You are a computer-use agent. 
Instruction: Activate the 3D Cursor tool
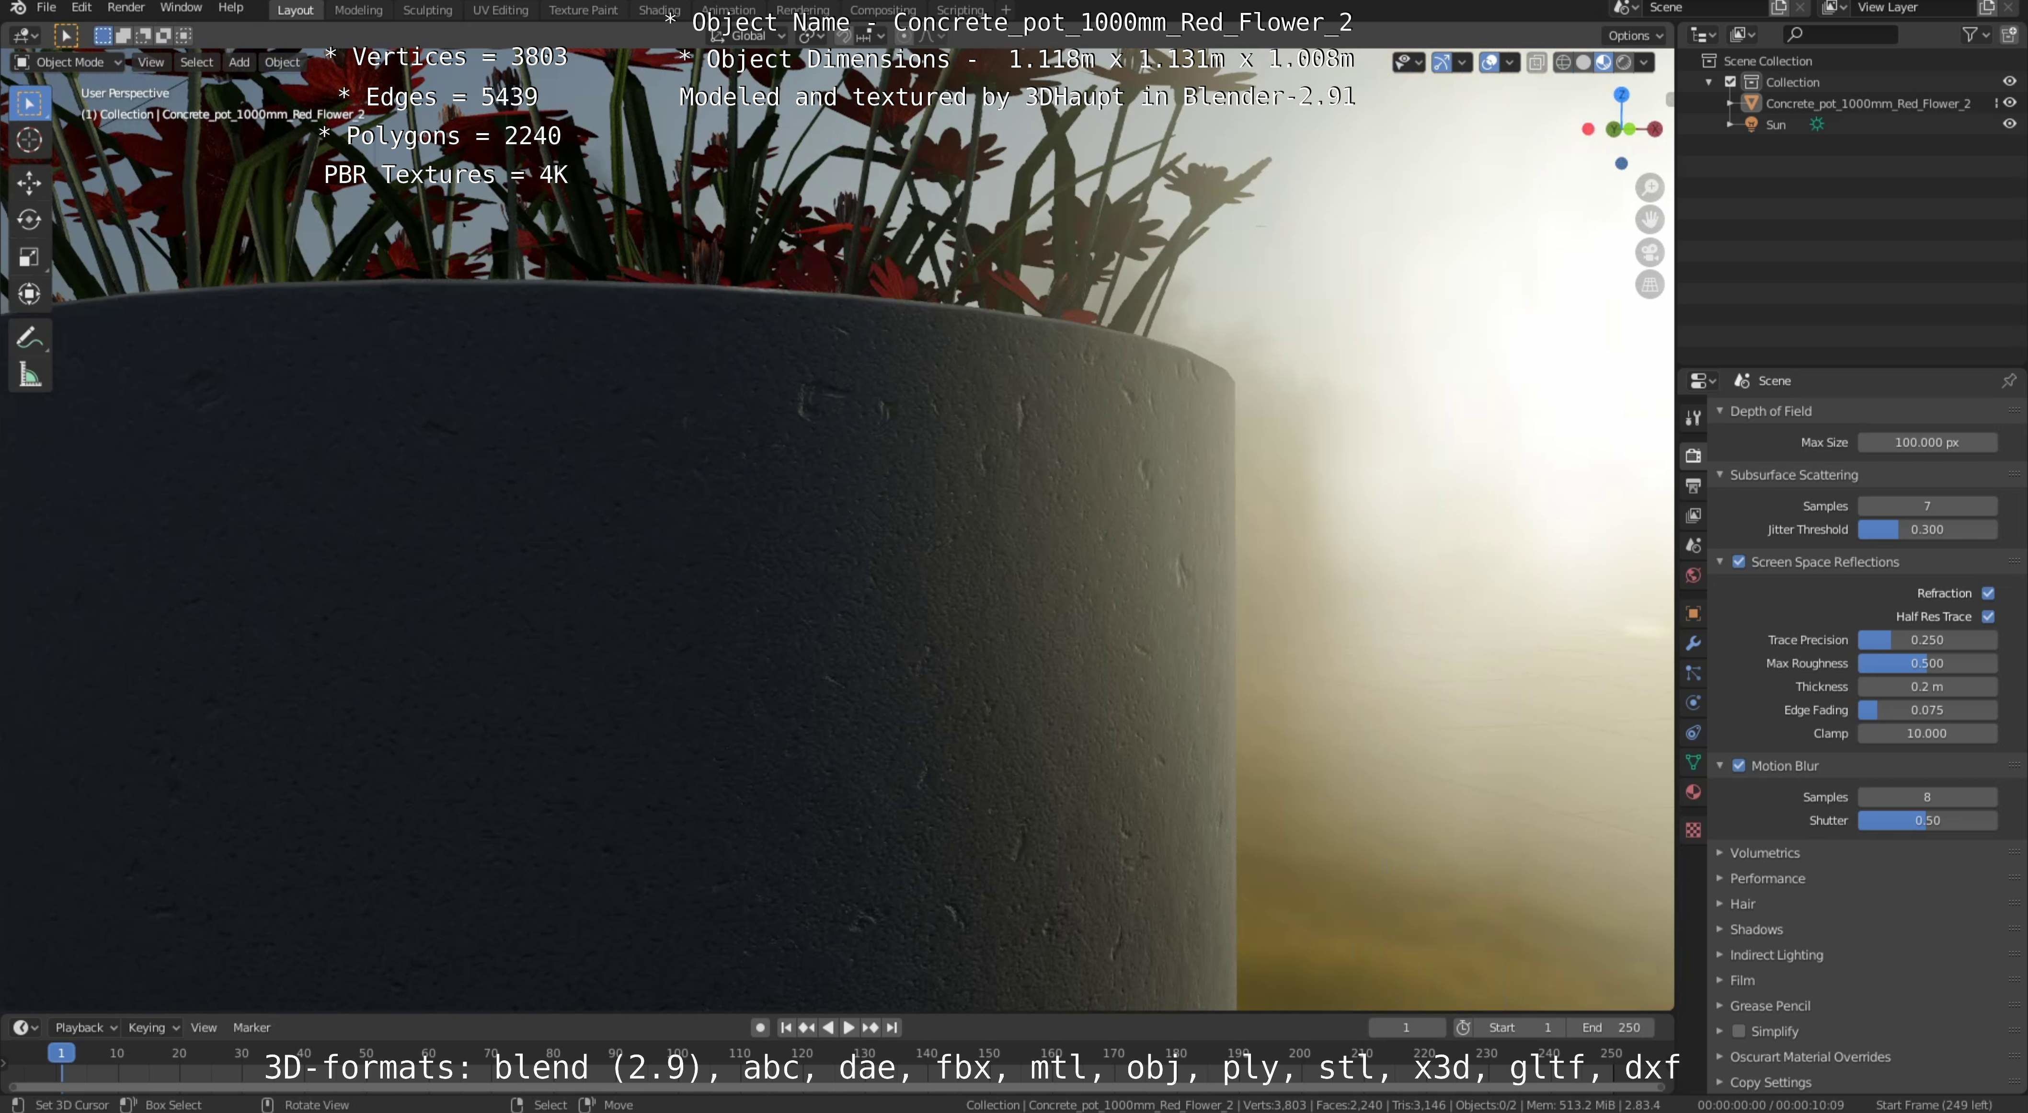[29, 140]
